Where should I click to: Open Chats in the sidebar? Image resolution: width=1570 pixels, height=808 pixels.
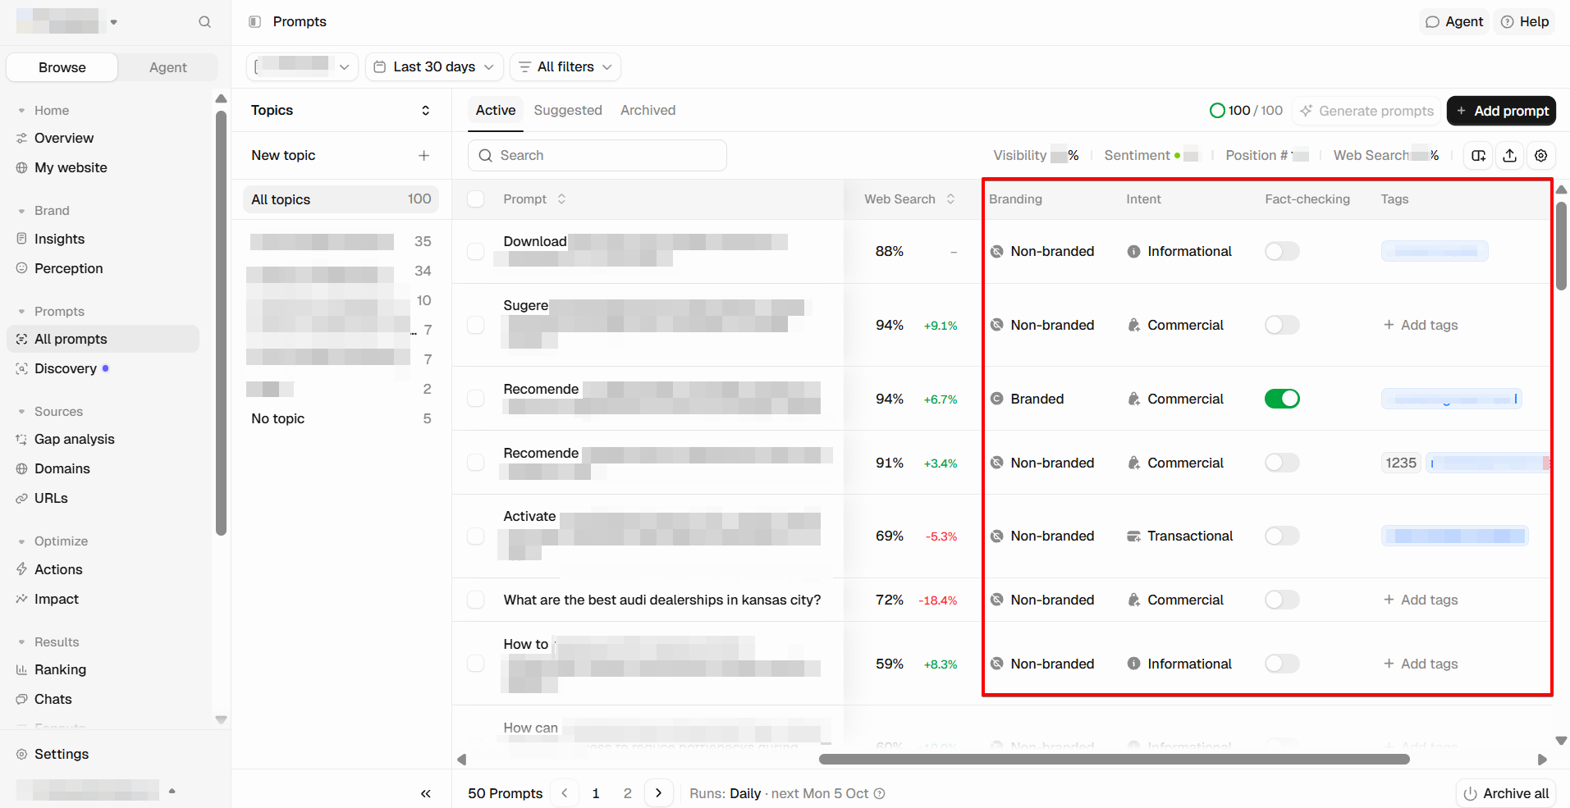pyautogui.click(x=53, y=699)
